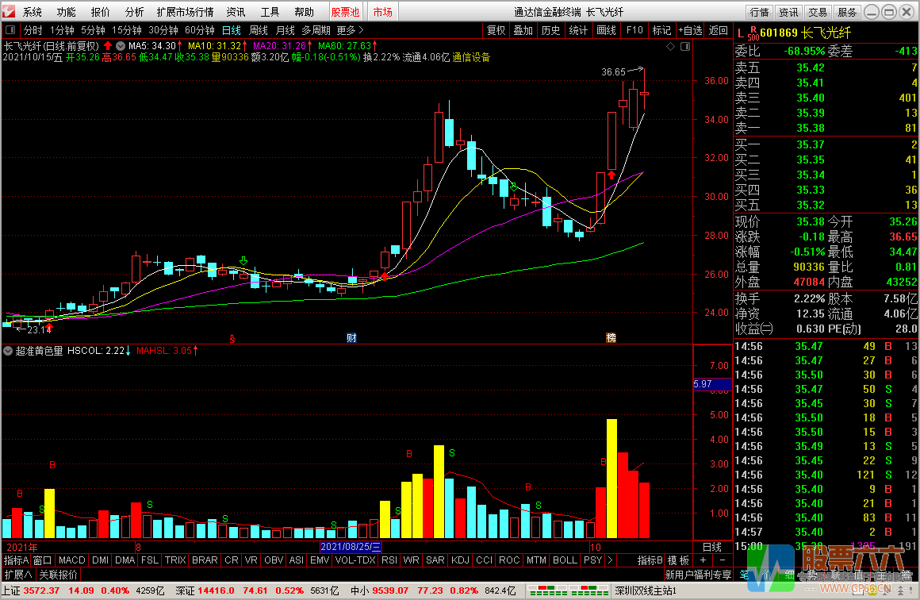Switch to the 30分钟 period
This screenshot has width=920, height=600.
tap(163, 30)
